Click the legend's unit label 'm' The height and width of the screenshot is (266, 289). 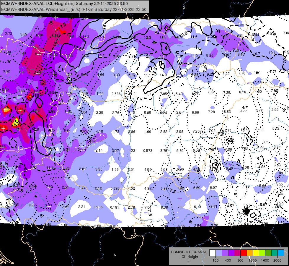tap(189, 262)
